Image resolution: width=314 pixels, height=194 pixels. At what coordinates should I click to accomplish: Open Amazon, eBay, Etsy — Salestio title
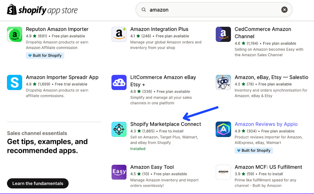(x=271, y=77)
